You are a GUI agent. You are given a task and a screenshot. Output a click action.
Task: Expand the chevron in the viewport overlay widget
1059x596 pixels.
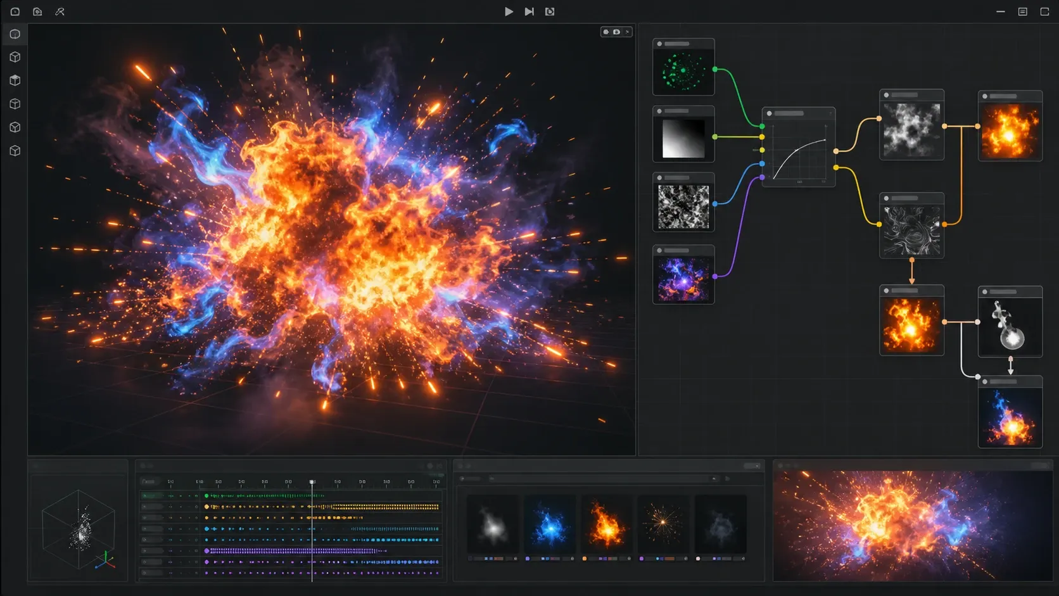(627, 32)
